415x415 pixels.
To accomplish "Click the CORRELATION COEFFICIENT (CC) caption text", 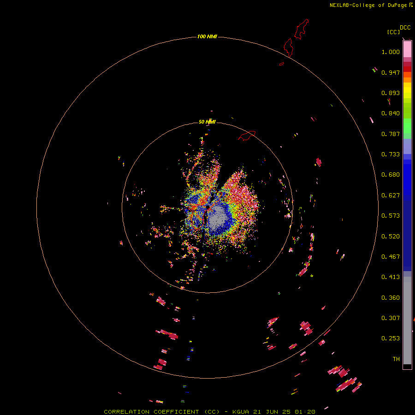I will pyautogui.click(x=161, y=412).
